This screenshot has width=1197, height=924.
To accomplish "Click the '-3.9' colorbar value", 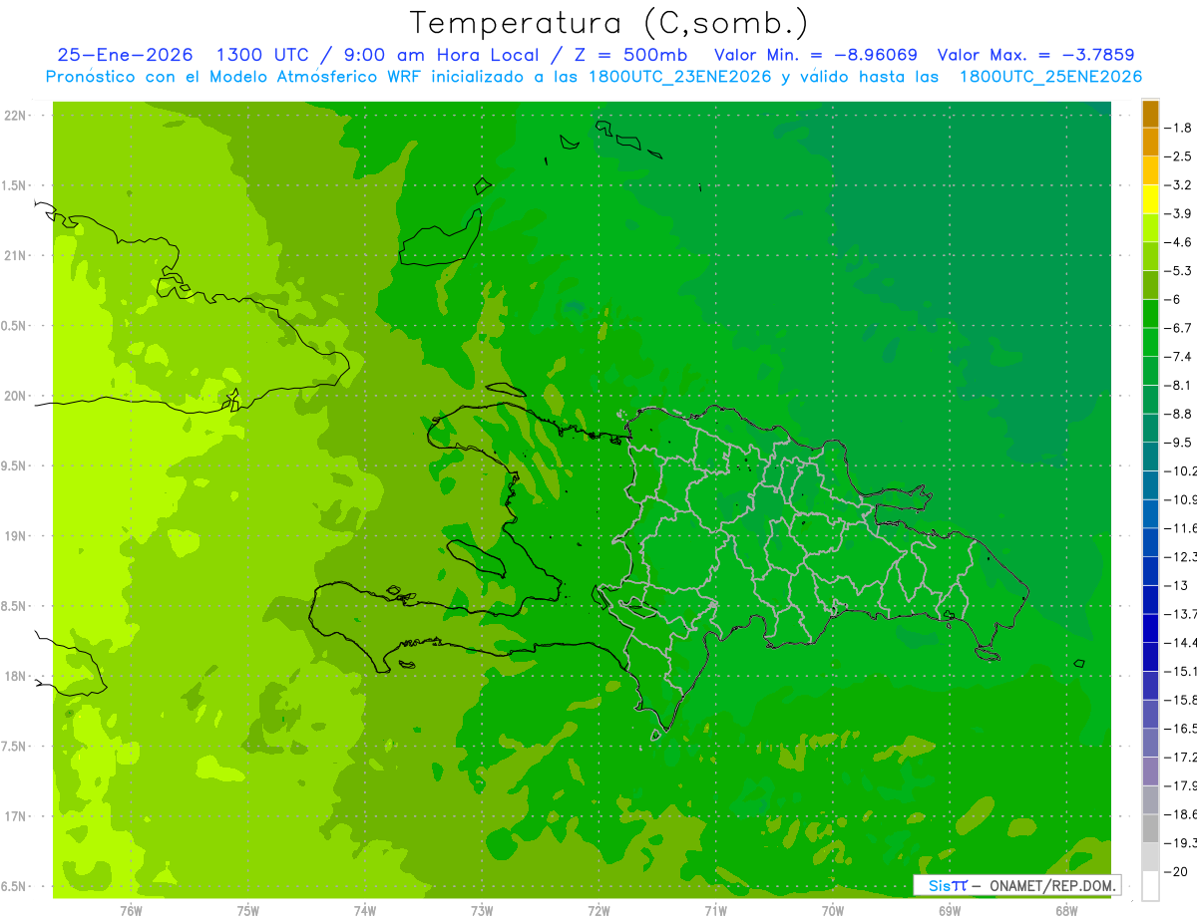I will tap(1178, 213).
